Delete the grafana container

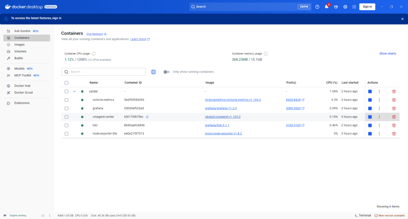[394, 108]
